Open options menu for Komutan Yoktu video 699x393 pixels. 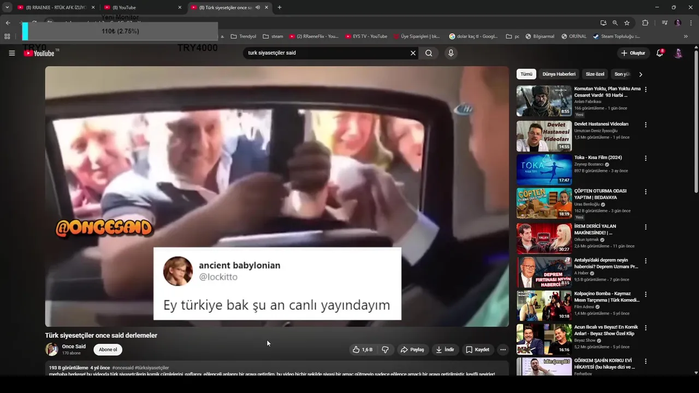(x=645, y=90)
